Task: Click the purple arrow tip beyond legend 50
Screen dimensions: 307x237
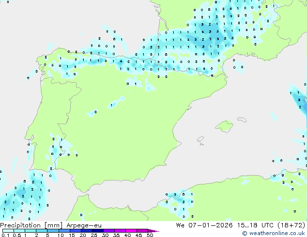Action: tap(153, 231)
